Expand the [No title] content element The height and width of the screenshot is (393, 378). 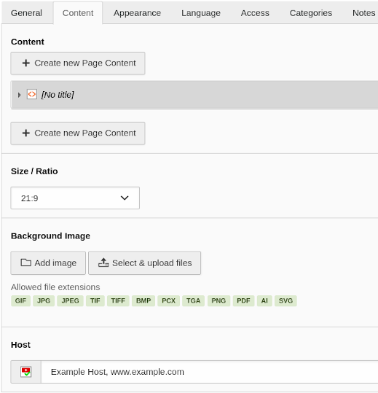[x=19, y=95]
